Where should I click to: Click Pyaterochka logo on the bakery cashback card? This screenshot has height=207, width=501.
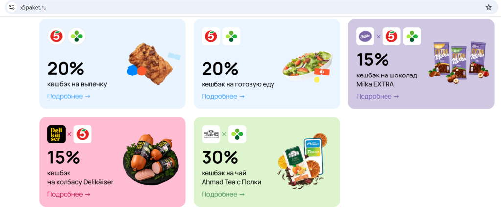57,36
